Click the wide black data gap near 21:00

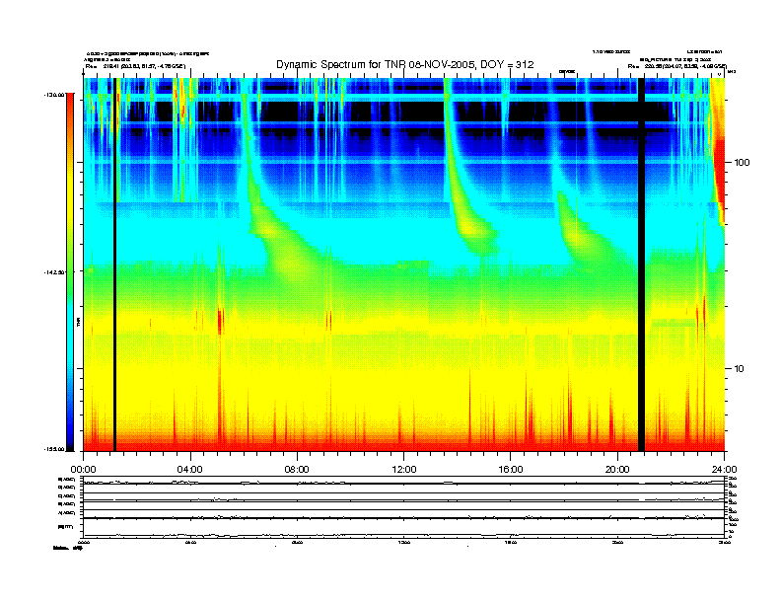(x=642, y=264)
